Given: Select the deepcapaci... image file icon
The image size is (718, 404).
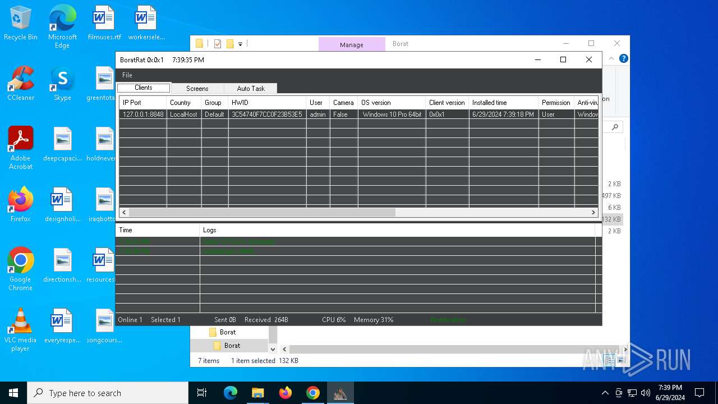Looking at the screenshot, I should tap(62, 144).
